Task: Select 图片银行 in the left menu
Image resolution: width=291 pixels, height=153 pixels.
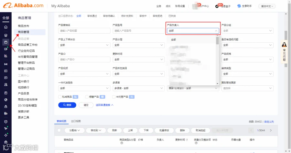Action: [23, 81]
